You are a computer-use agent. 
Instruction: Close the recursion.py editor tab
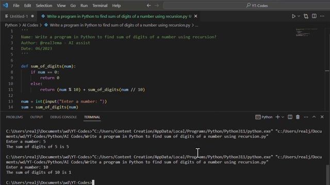click(x=196, y=16)
